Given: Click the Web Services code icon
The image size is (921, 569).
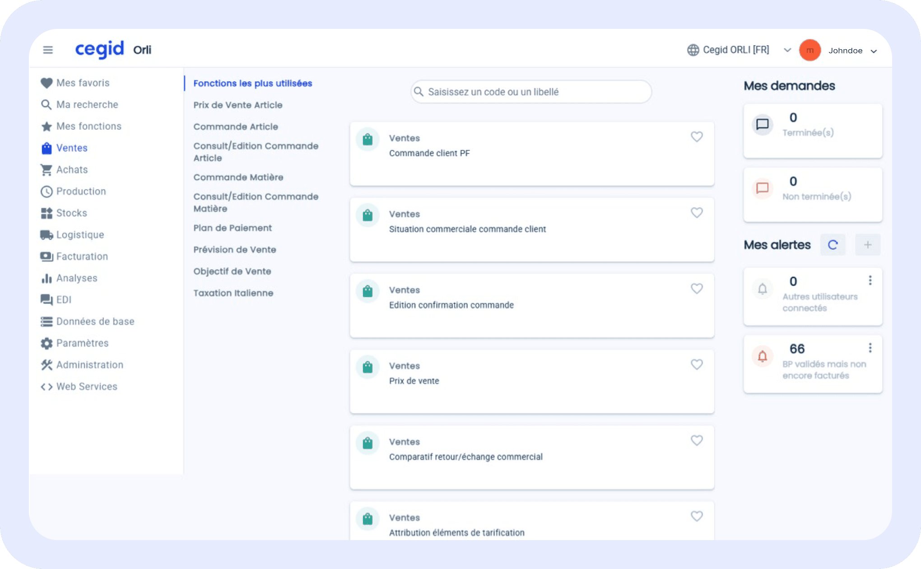Looking at the screenshot, I should click(47, 387).
